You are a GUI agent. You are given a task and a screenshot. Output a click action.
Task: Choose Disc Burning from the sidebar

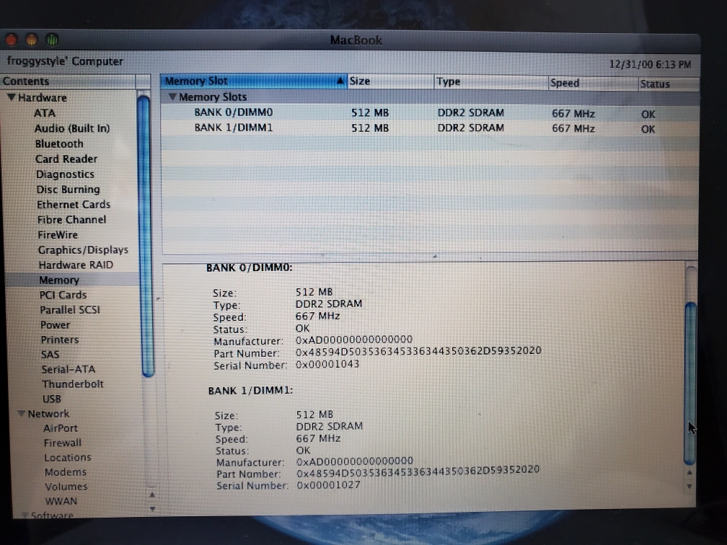coord(68,190)
